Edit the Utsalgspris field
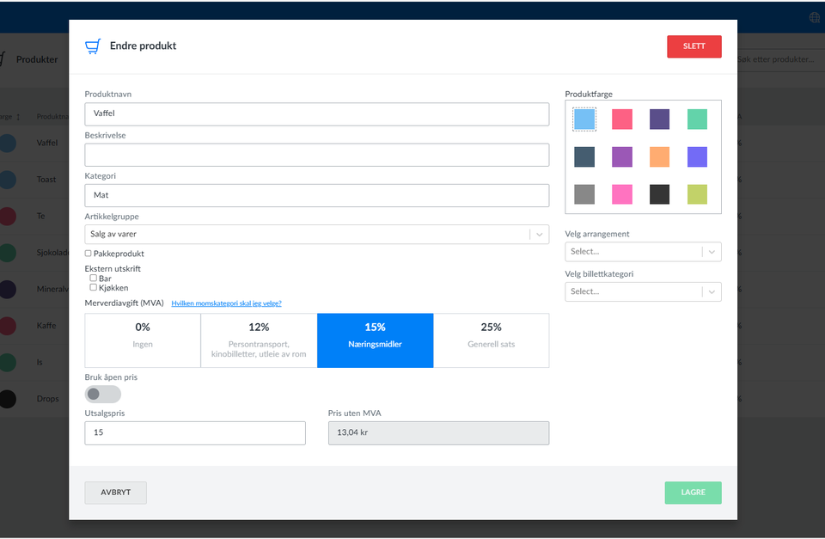This screenshot has height=539, width=825. pyautogui.click(x=195, y=432)
